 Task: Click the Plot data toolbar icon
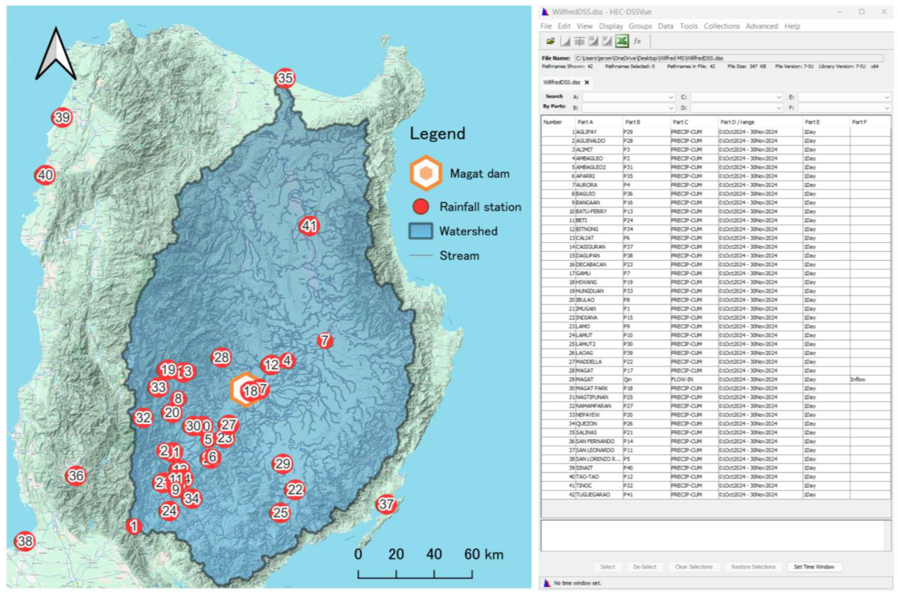(x=565, y=41)
